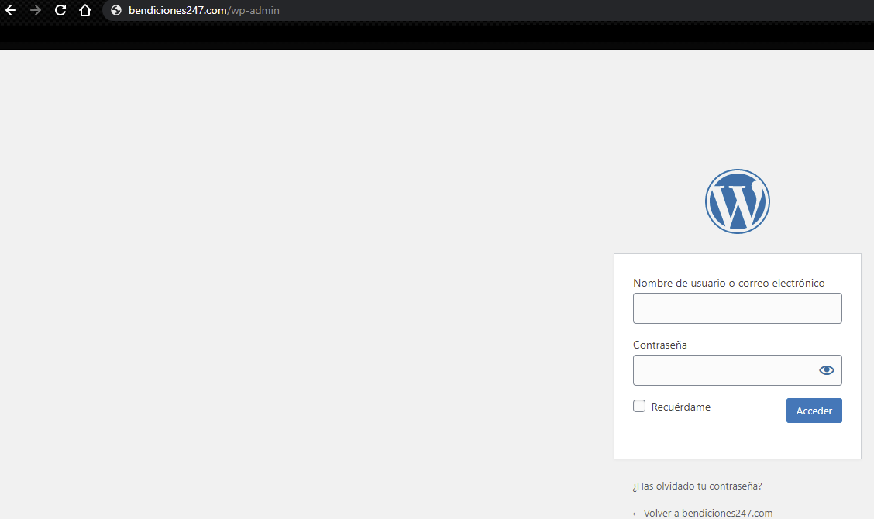Click the Nombre de usuario o correo electrónico label
874x519 pixels.
click(x=728, y=283)
